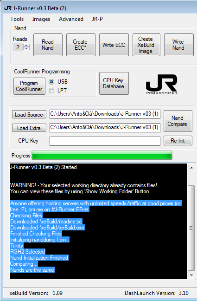
Task: Click the Load Extra path field
Action: pyautogui.click(x=105, y=127)
